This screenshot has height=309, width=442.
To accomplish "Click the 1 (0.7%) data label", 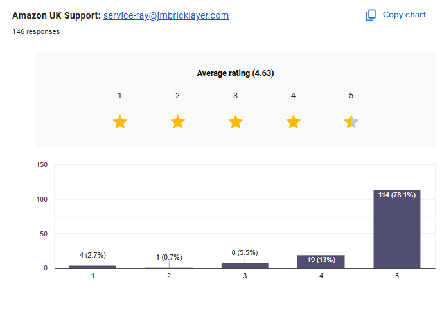I will (x=169, y=257).
